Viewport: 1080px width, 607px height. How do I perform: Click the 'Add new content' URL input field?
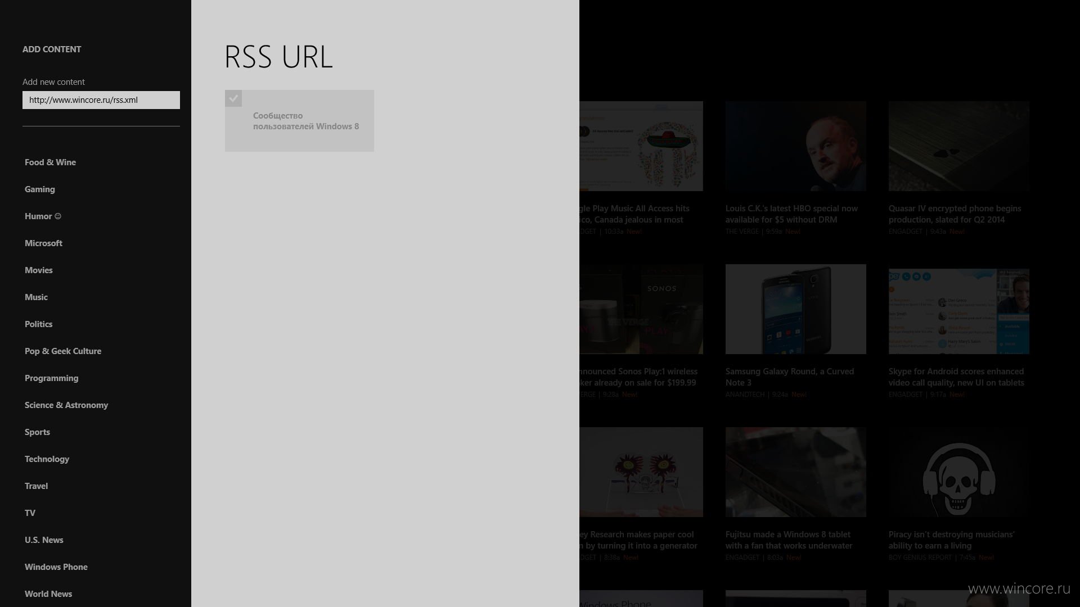point(101,100)
